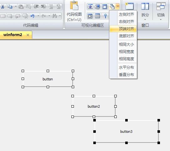Click the grey redo arrow
Image resolution: width=170 pixels, height=151 pixels.
(44, 16)
